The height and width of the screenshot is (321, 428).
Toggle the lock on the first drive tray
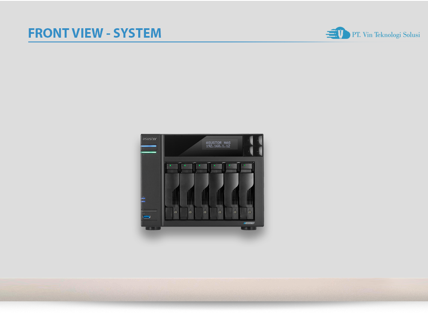pyautogui.click(x=175, y=211)
